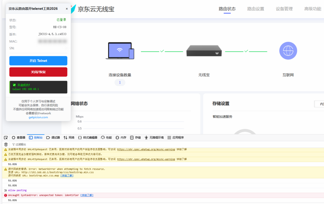
Task: Open the 应用程序 application tab
Action: (176, 138)
